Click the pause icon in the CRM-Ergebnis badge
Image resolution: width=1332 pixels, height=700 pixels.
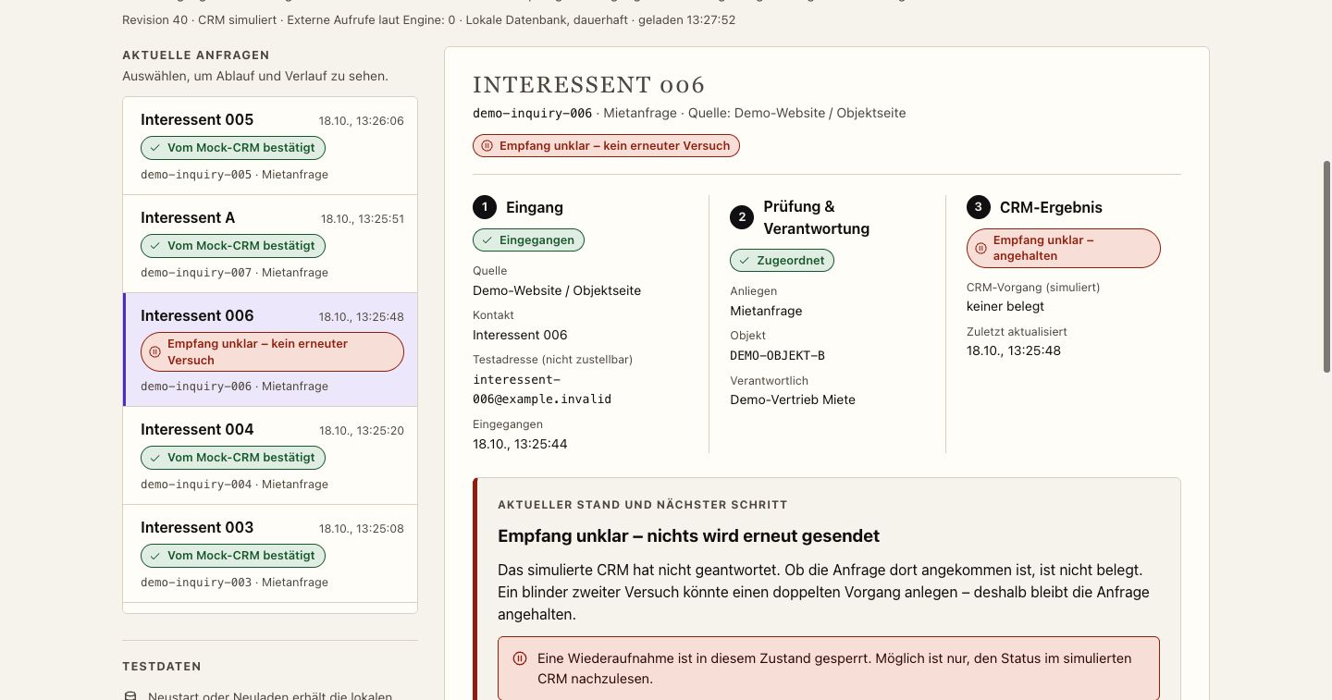(981, 248)
